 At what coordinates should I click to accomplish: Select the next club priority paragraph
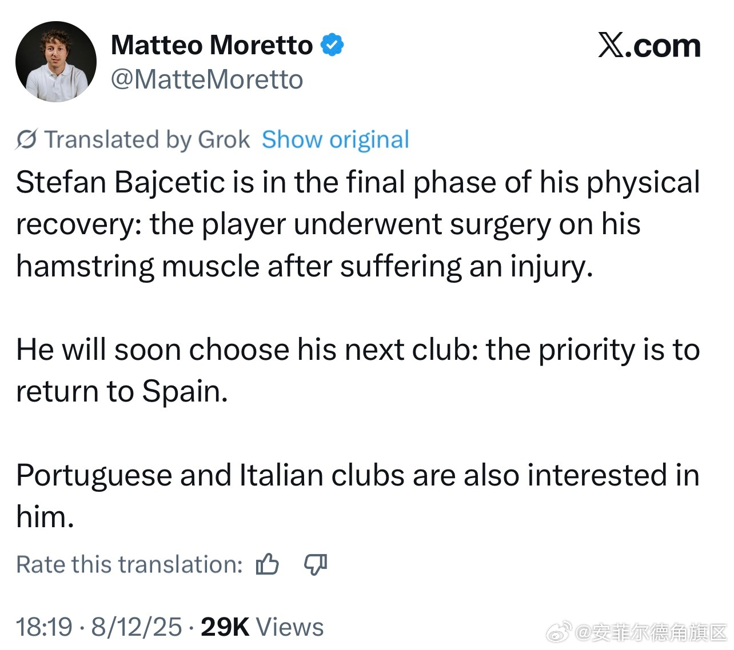click(x=358, y=370)
